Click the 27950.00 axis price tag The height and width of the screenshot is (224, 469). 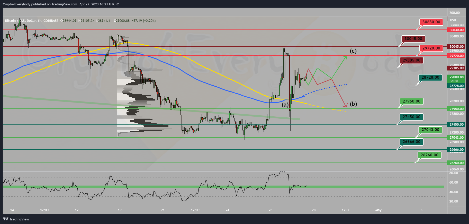pyautogui.click(x=456, y=109)
